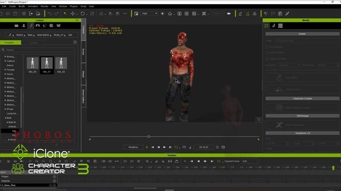Viewport: 341px width, 191px height.
Task: Click the flag icon in top toolbar
Action: pyautogui.click(x=273, y=14)
